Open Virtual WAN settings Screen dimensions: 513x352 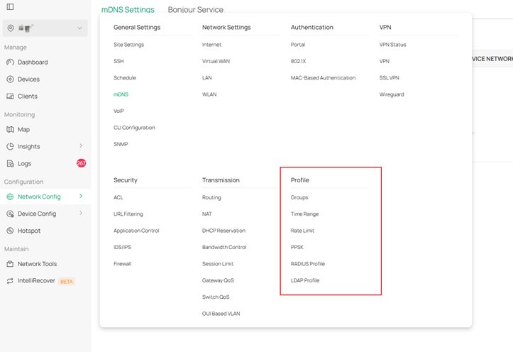point(216,61)
